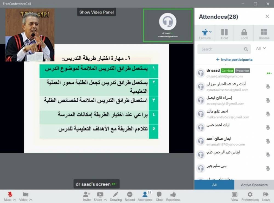274x203 pixels.
Task: Toggle the Lock meeting button
Action: (x=244, y=33)
